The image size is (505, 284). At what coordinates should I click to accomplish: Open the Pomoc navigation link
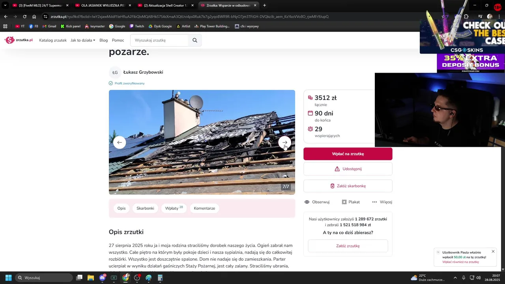point(118,40)
